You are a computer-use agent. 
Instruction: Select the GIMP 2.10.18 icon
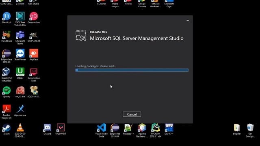(x=34, y=35)
